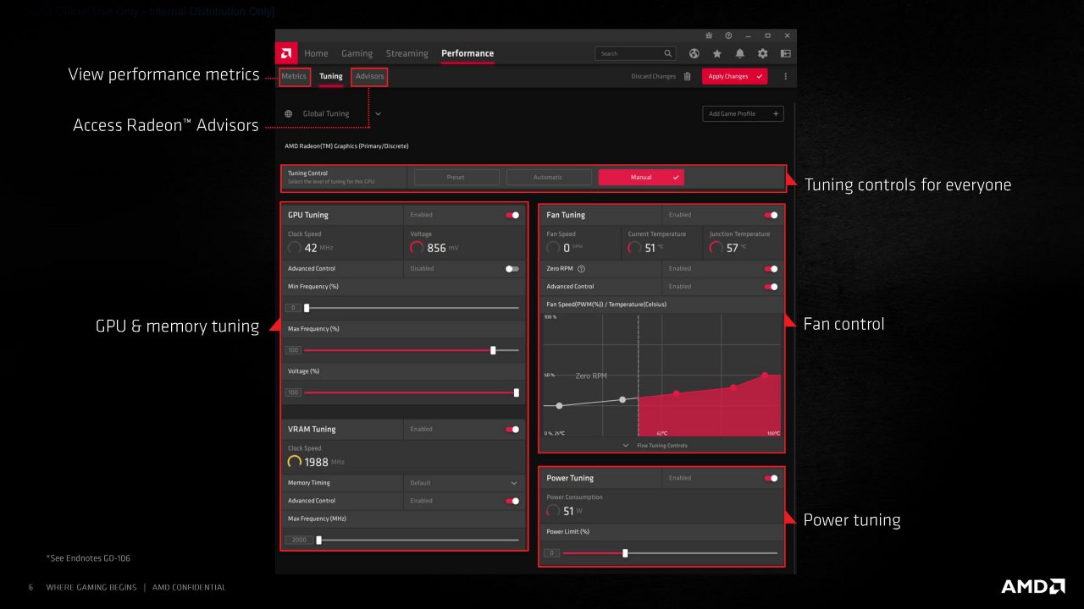Image resolution: width=1084 pixels, height=609 pixels.
Task: Open the Gaming tab
Action: coord(357,53)
